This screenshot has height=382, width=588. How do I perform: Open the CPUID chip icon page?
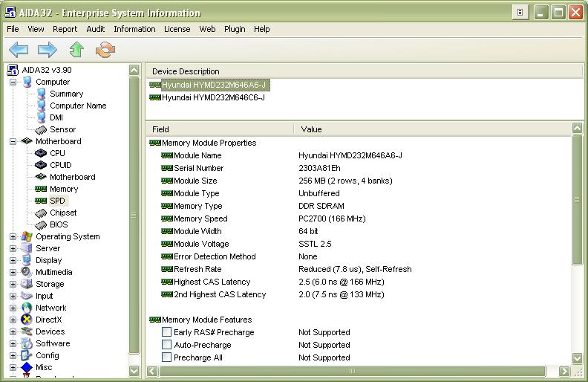[41, 165]
